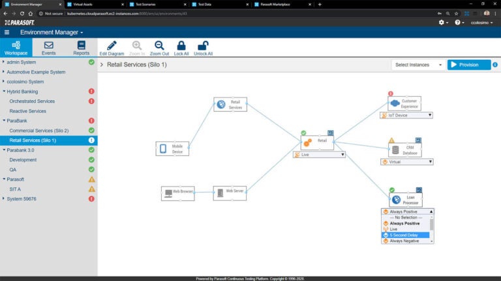Expand Automotive Example System node
This screenshot has height=281, width=501.
point(3,72)
